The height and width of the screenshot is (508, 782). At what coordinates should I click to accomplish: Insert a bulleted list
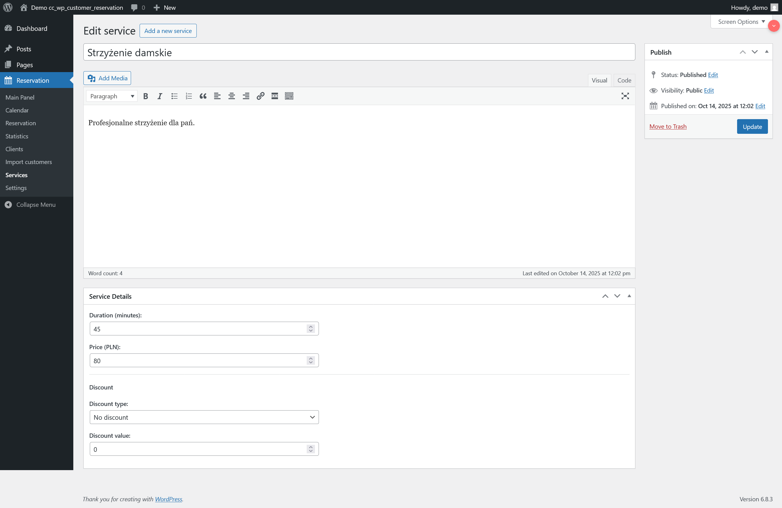(174, 96)
